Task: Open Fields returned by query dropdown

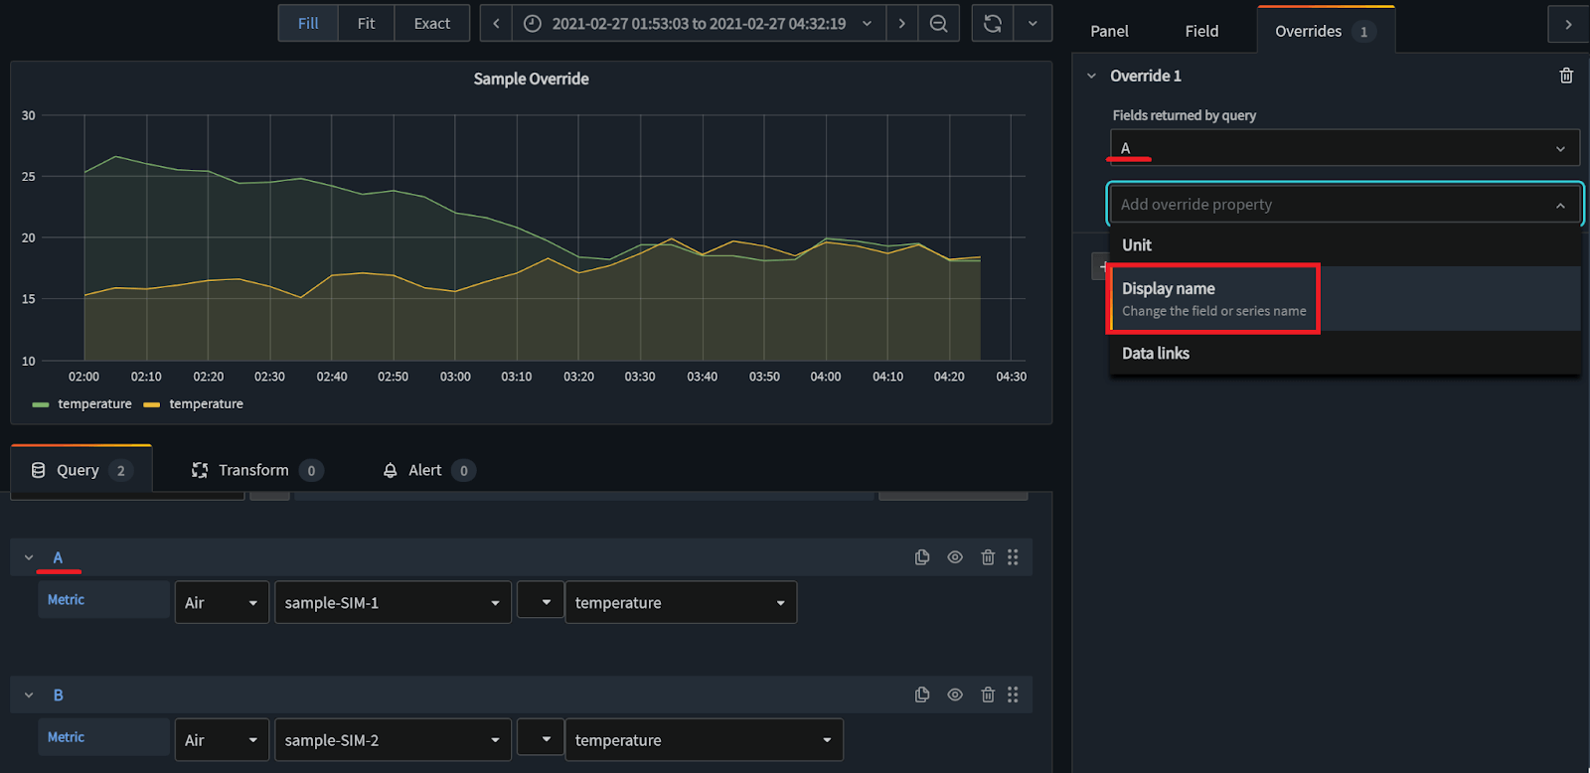Action: click(1344, 148)
